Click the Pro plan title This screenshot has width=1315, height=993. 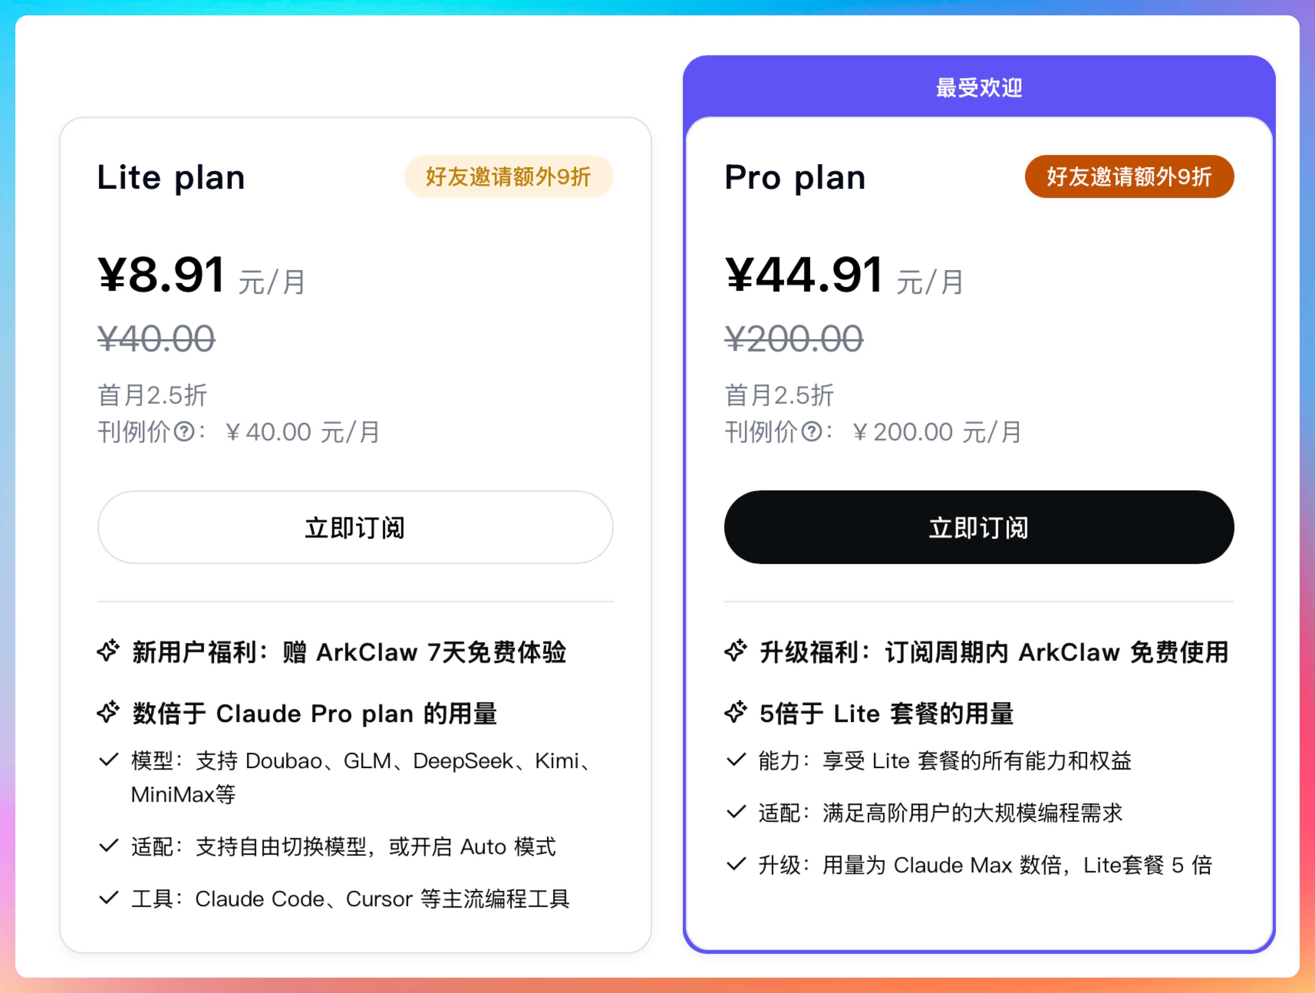(795, 178)
